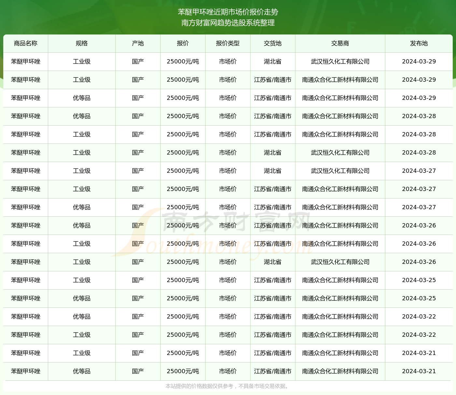Click the 2024-03-26 date of the 优等品 row

tap(419, 225)
